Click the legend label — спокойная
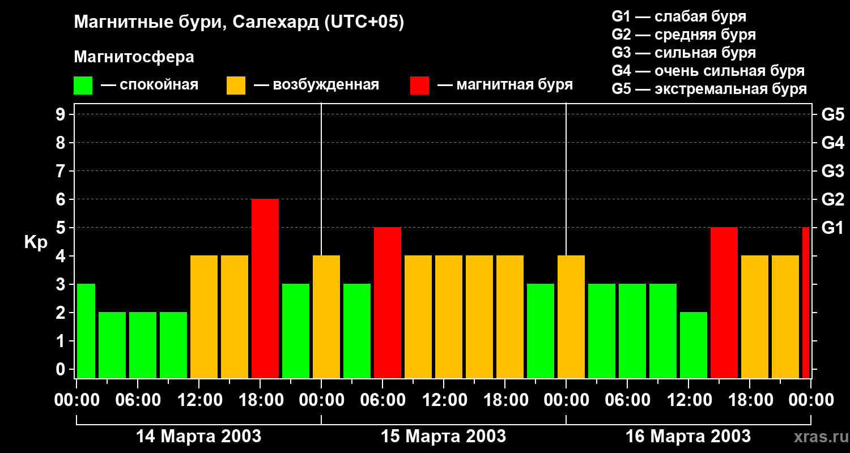This screenshot has width=850, height=453. 150,86
